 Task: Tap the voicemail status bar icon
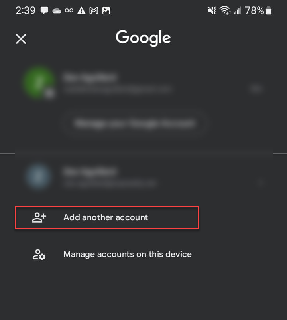[69, 10]
